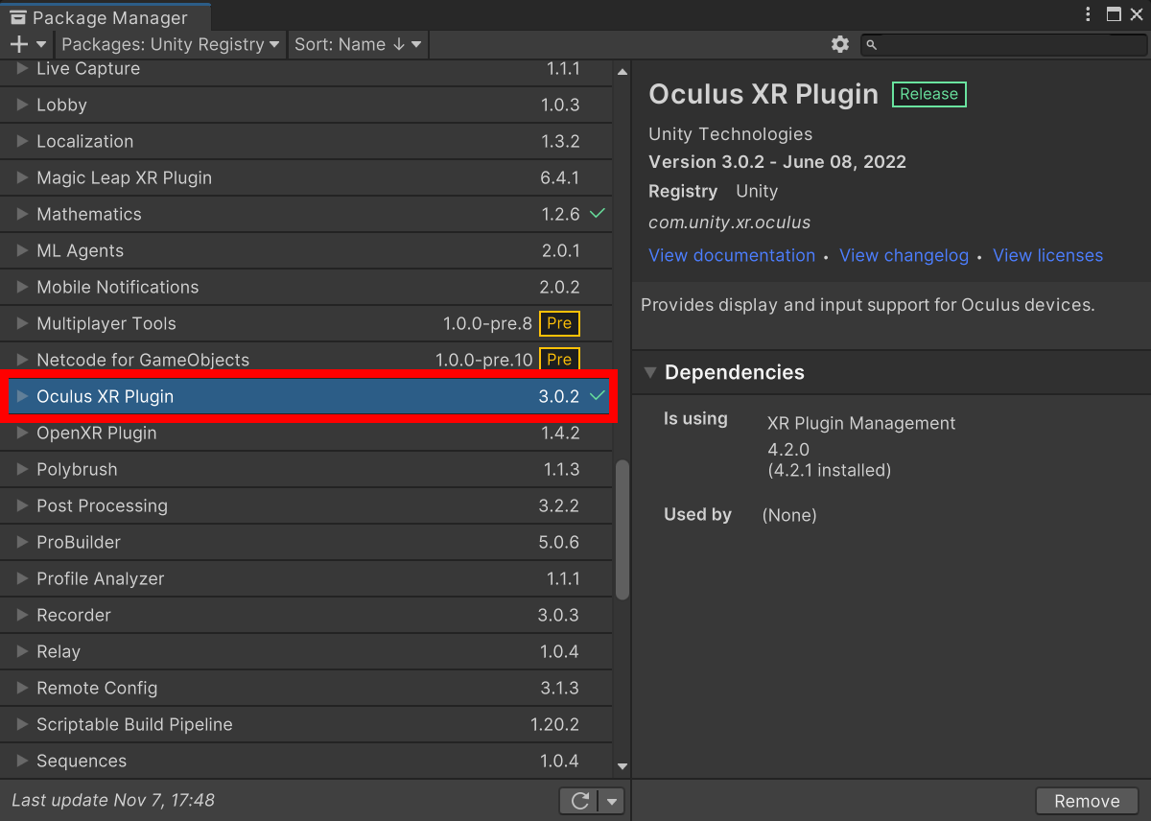Image resolution: width=1151 pixels, height=821 pixels.
Task: Open the refresh options dropdown arrow
Action: coord(612,801)
